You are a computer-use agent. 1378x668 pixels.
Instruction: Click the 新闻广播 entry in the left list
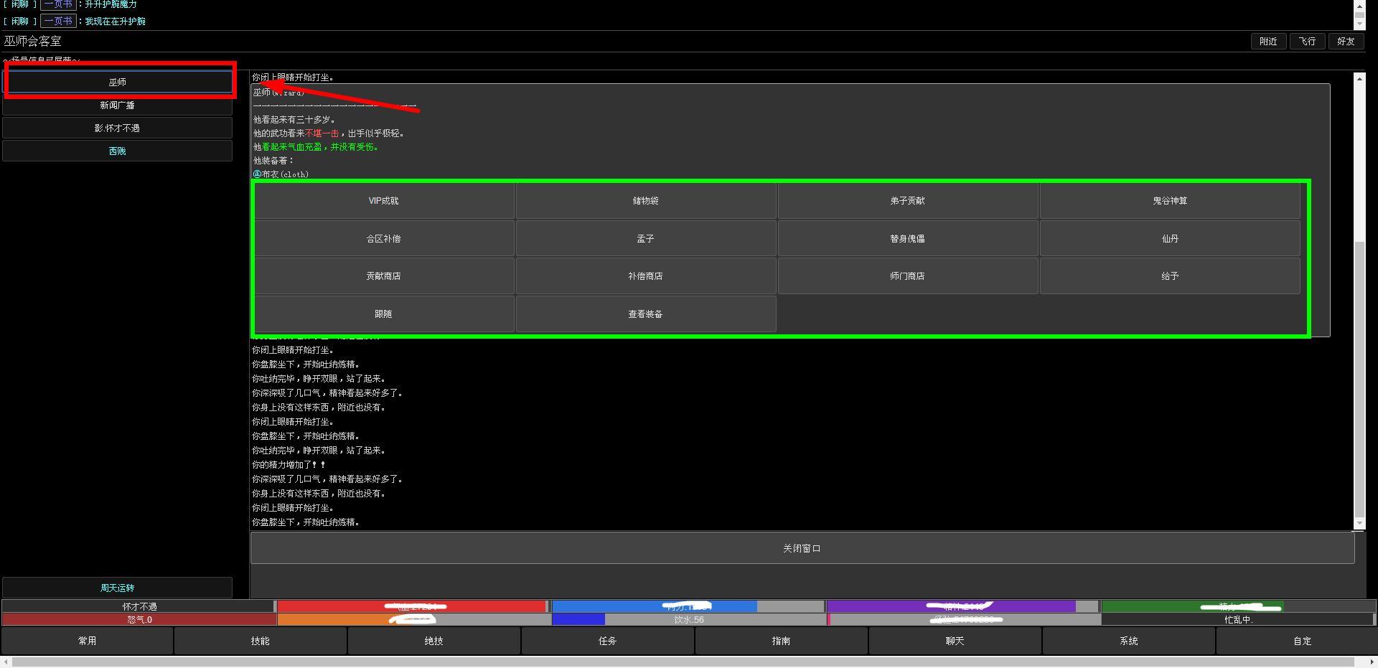118,105
